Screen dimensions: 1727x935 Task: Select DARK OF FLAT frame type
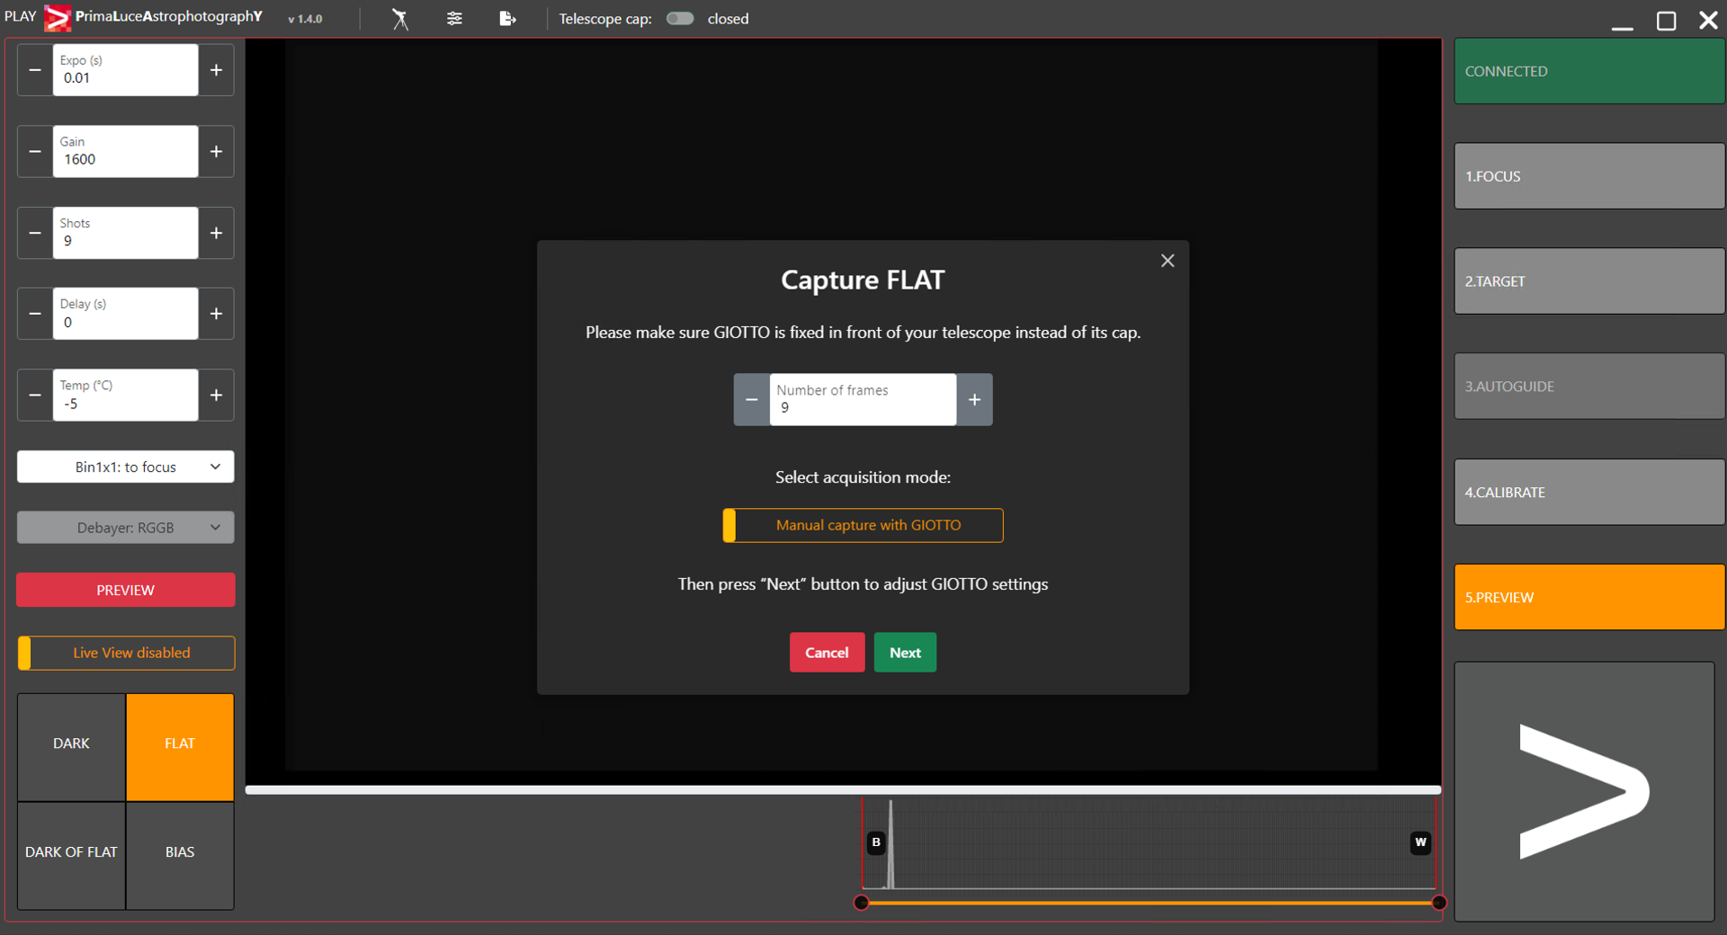click(71, 855)
